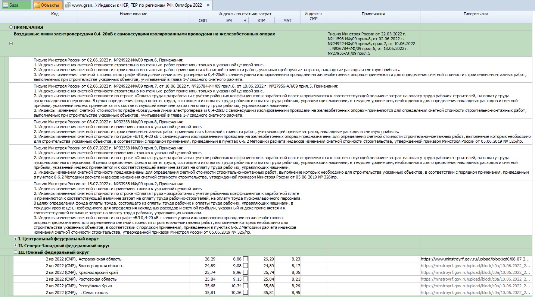Select the Ростовская область name cell

134,279
